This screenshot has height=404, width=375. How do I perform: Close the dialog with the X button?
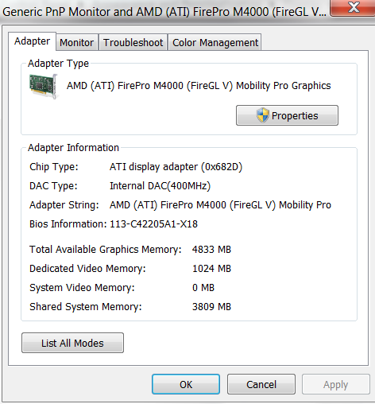click(354, 7)
